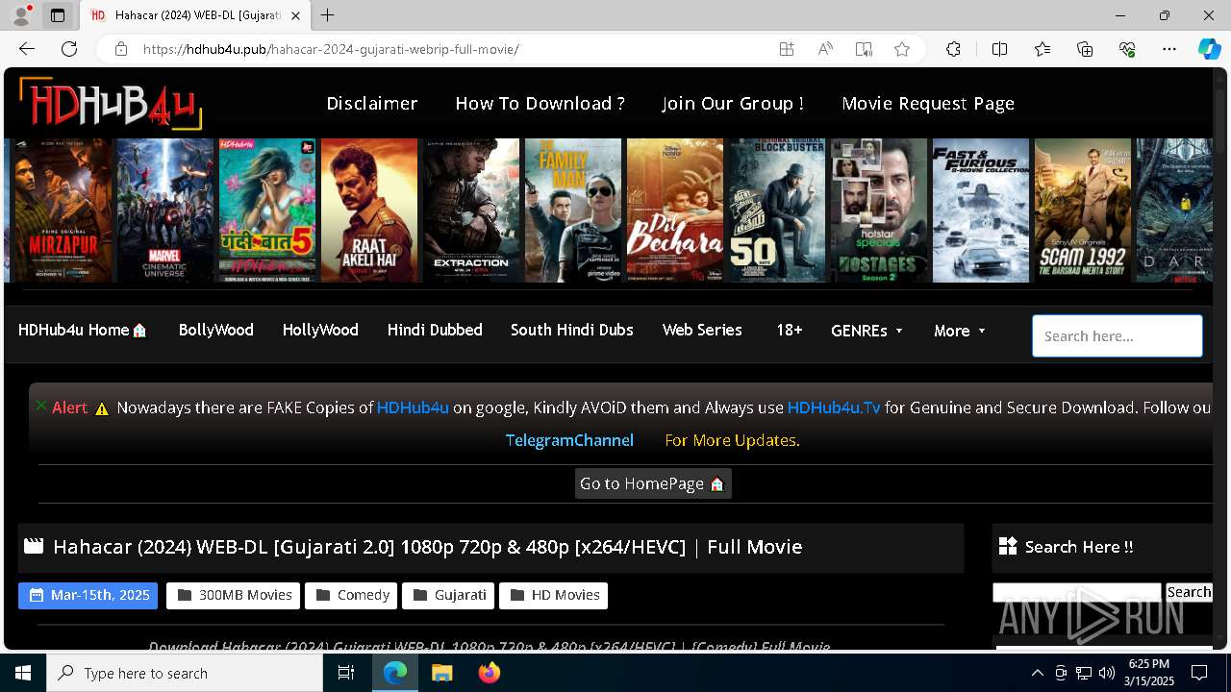The image size is (1231, 692).
Task: Select the Gujarati category tag
Action: (x=448, y=595)
